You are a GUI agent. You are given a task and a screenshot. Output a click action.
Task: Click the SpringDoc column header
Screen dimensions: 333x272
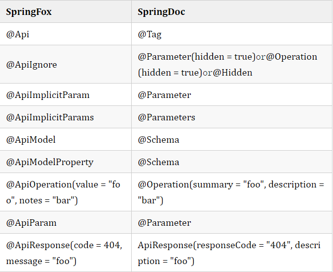[x=162, y=12]
